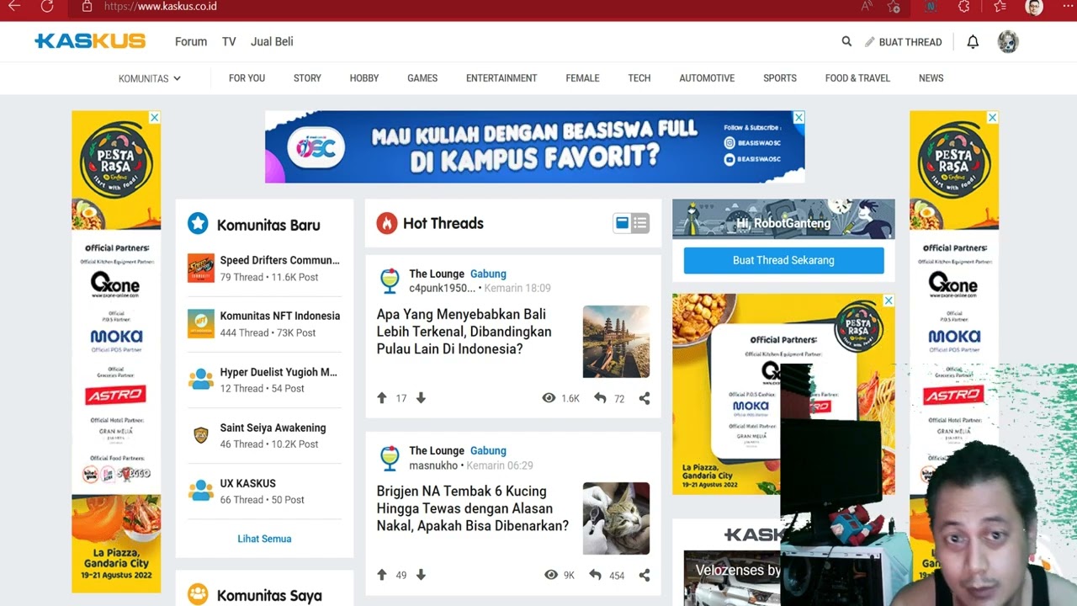Click browser refresh icon

pyautogui.click(x=47, y=6)
